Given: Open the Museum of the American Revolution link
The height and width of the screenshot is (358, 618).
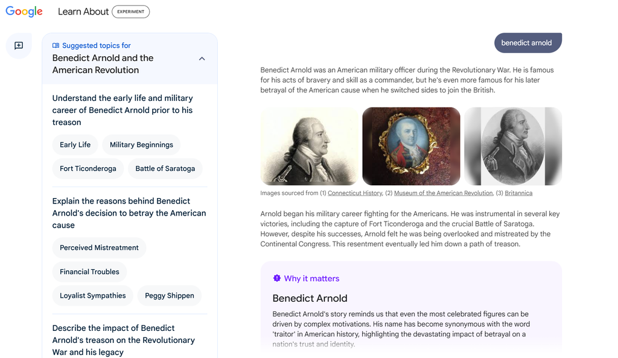Looking at the screenshot, I should click(x=443, y=193).
